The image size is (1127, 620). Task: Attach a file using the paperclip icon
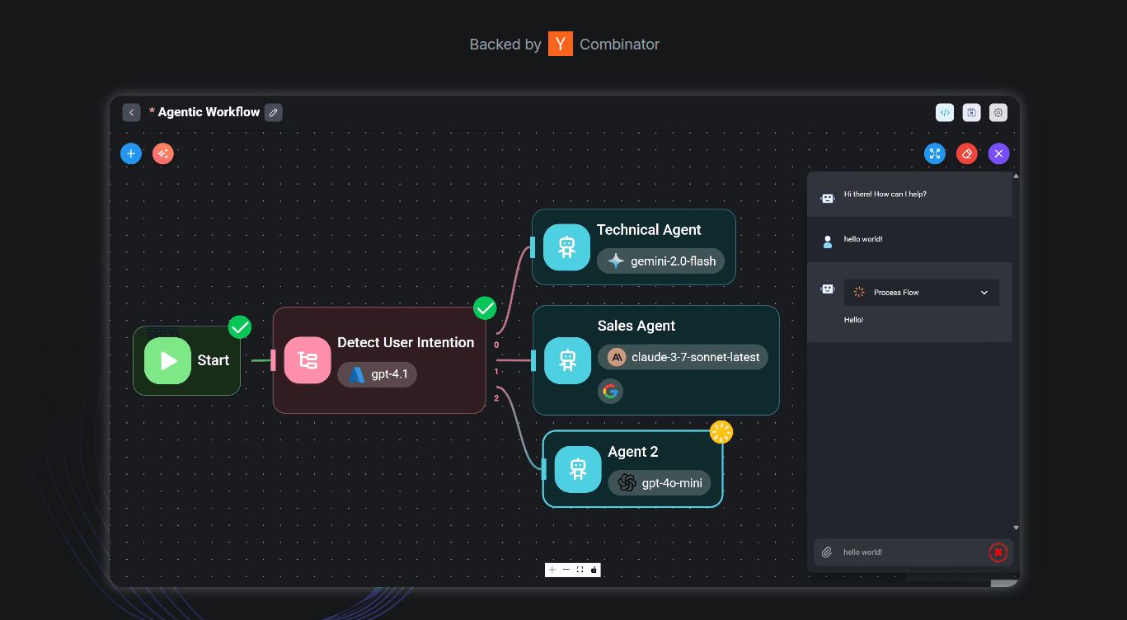(x=827, y=552)
